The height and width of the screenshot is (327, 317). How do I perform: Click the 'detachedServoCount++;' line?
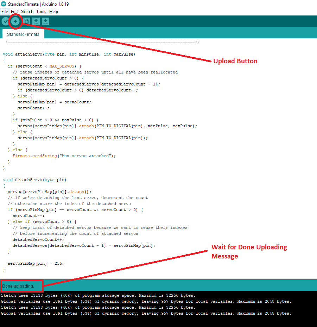38,239
